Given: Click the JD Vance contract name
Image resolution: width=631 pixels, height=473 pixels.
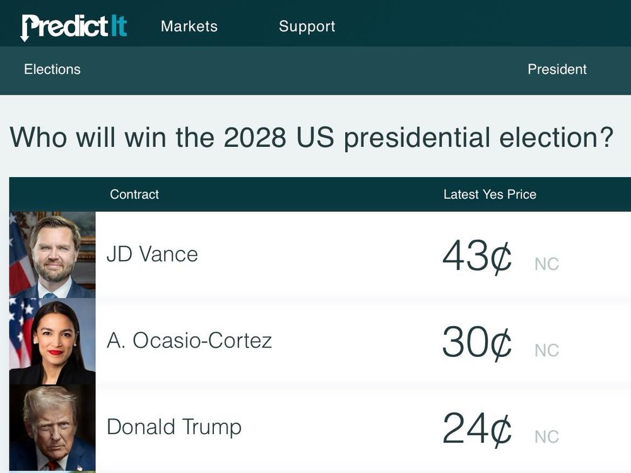Looking at the screenshot, I should point(153,254).
